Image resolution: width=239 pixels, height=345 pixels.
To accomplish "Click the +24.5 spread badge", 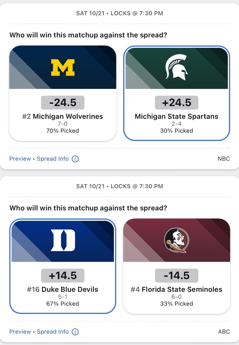I will [177, 102].
